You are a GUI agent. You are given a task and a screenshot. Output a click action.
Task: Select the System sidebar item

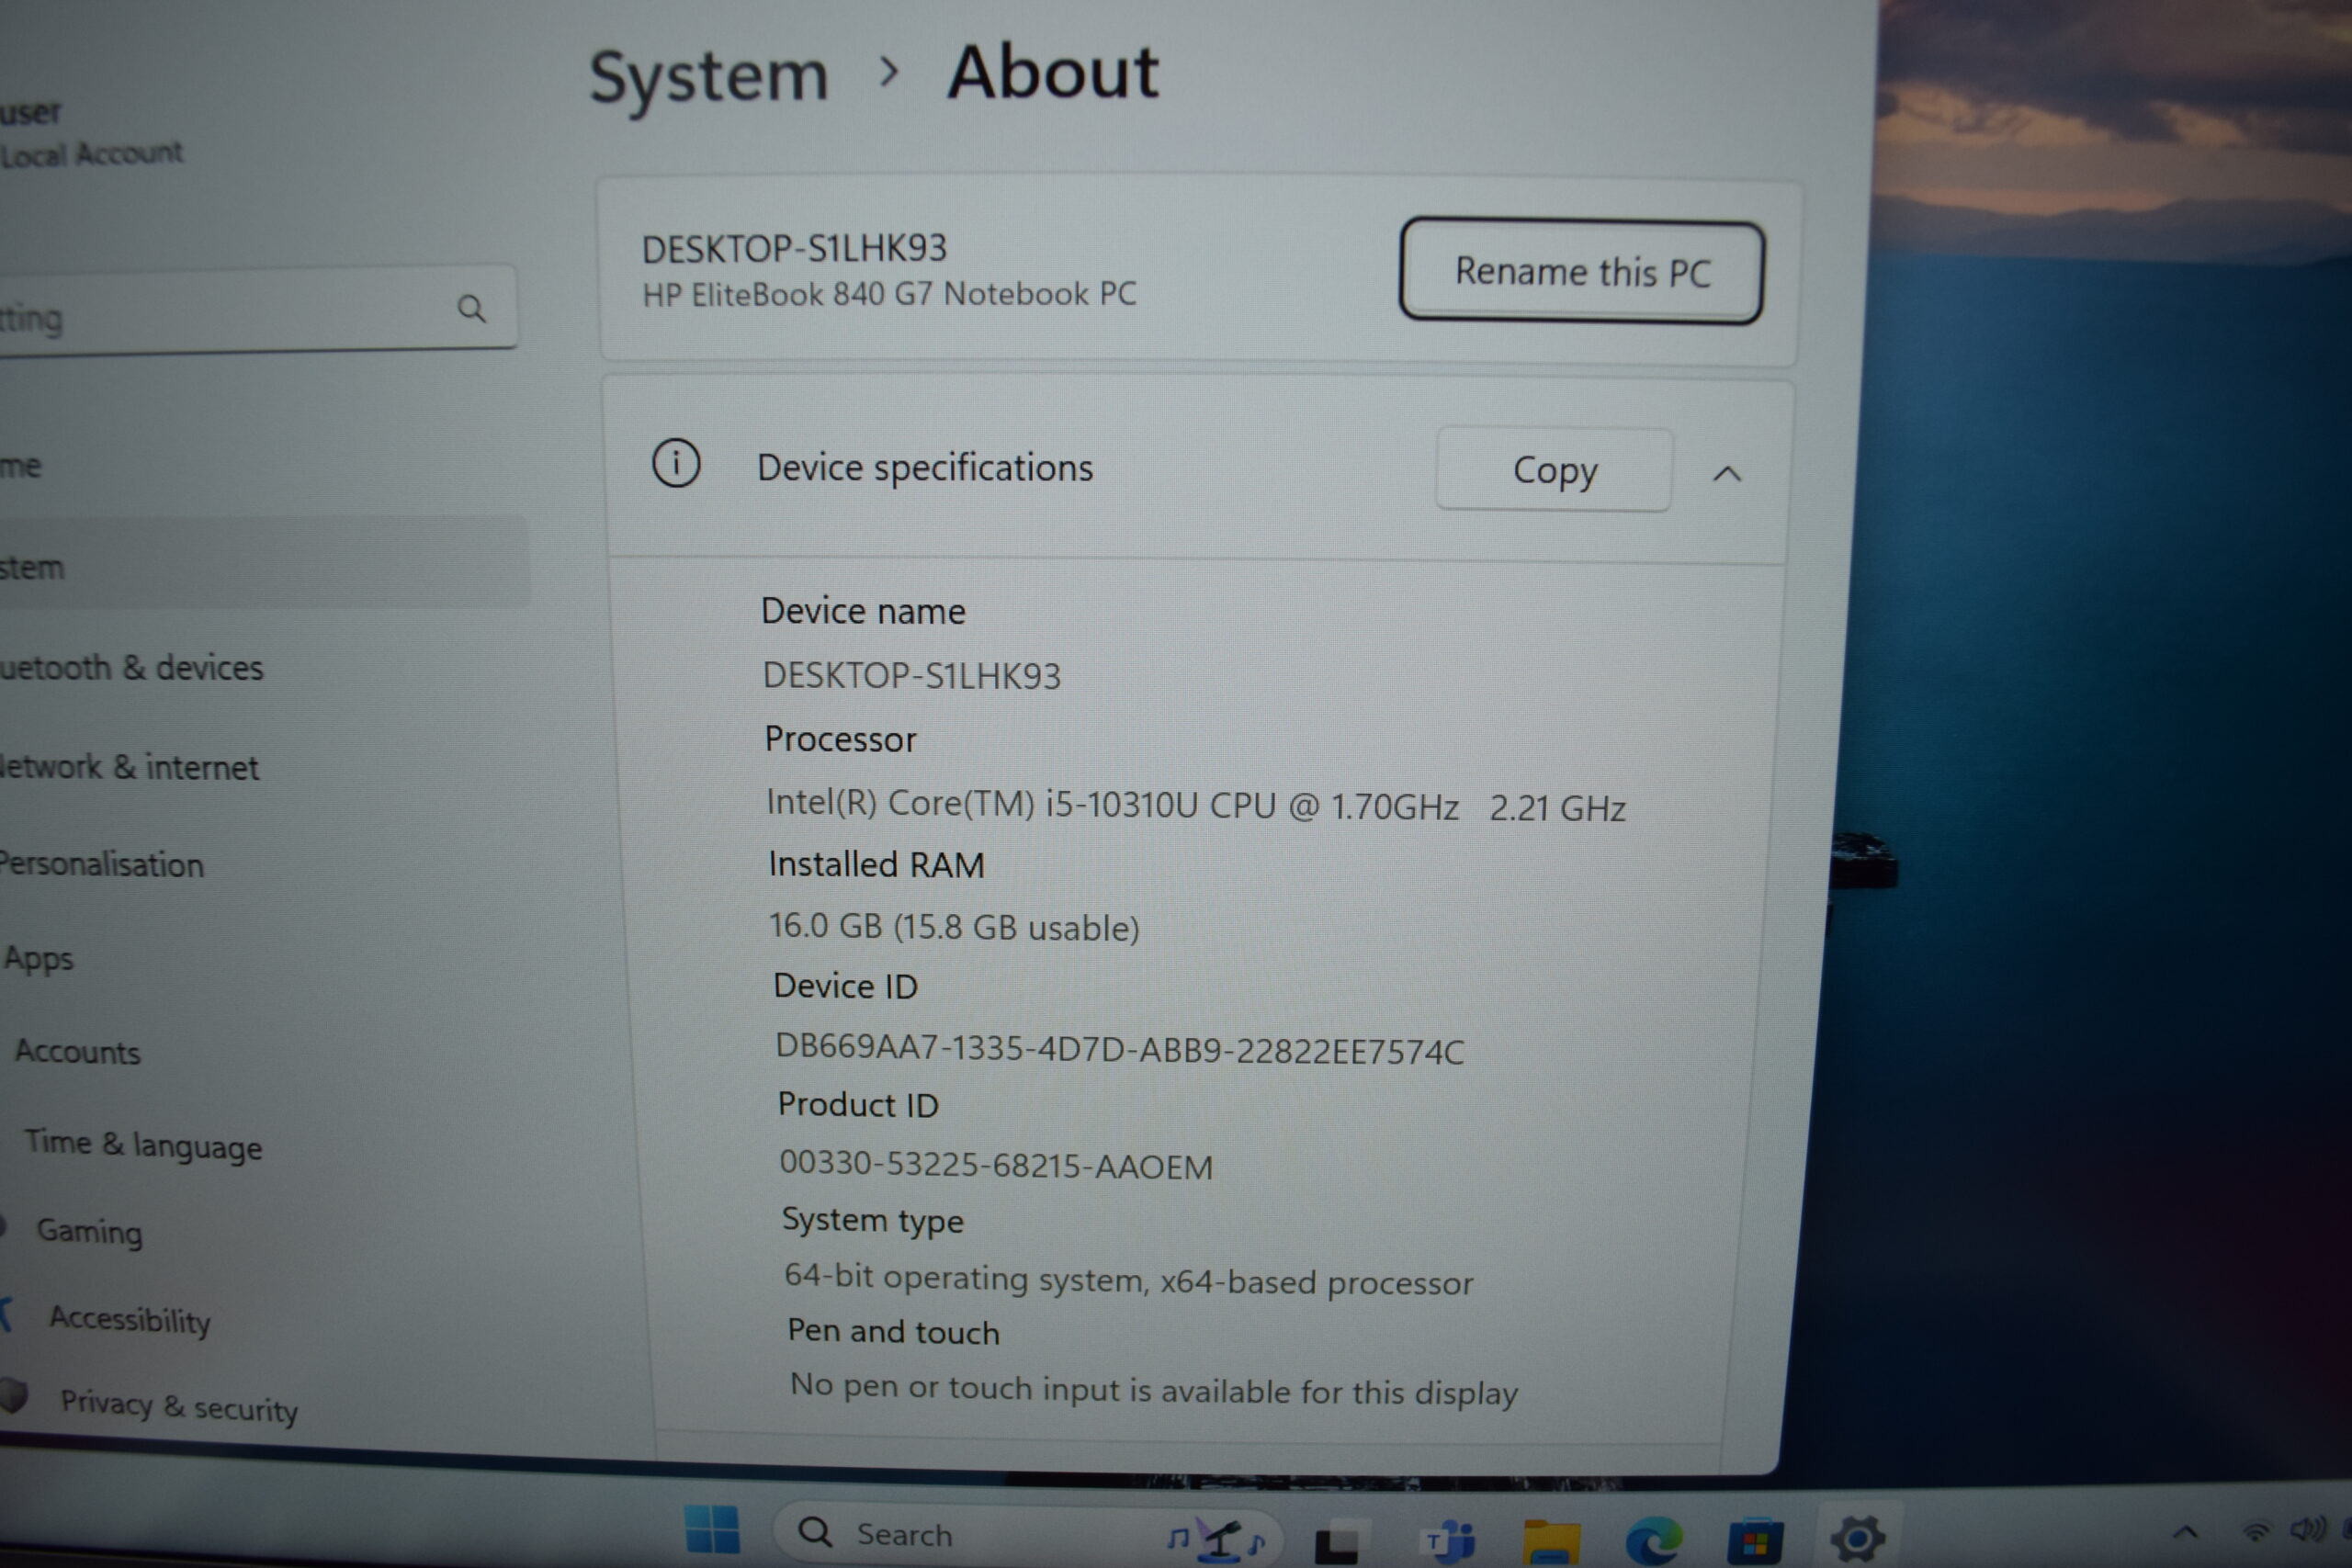[x=262, y=562]
